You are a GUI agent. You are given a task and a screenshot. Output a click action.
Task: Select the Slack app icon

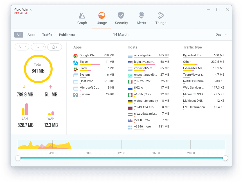(76, 69)
